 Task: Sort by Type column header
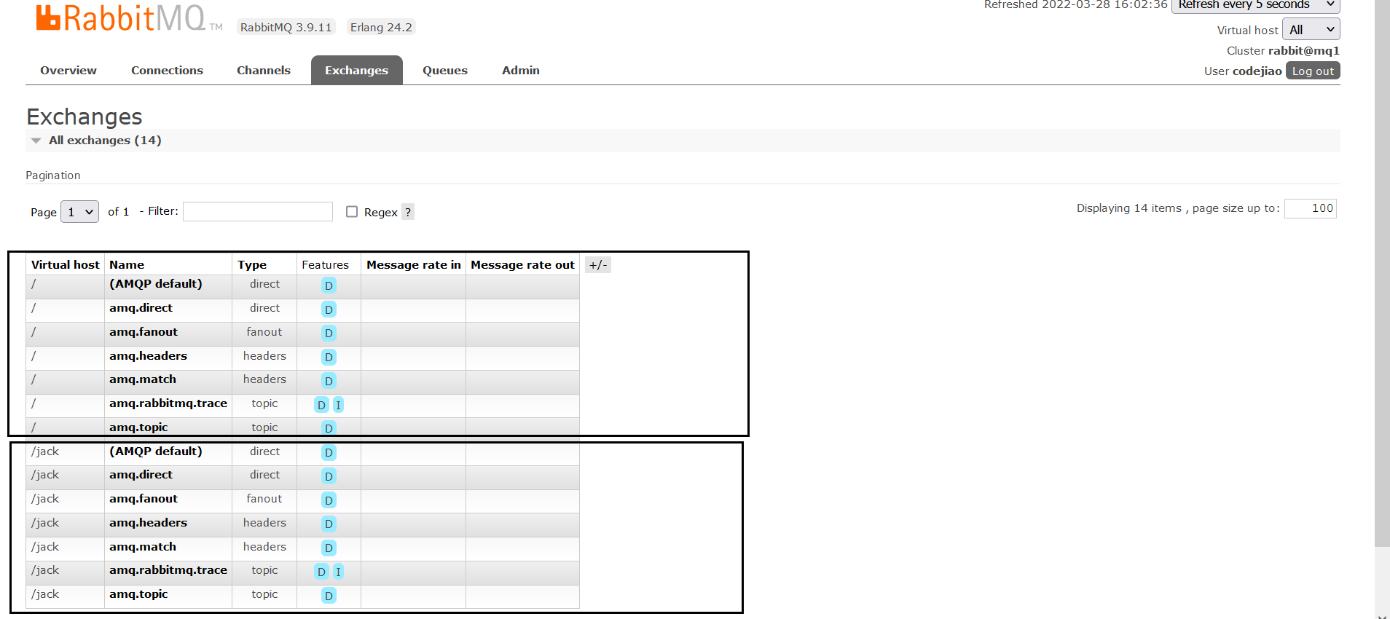coord(252,265)
